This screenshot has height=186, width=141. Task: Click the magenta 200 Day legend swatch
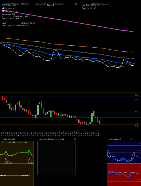pyautogui.click(x=3, y=12)
